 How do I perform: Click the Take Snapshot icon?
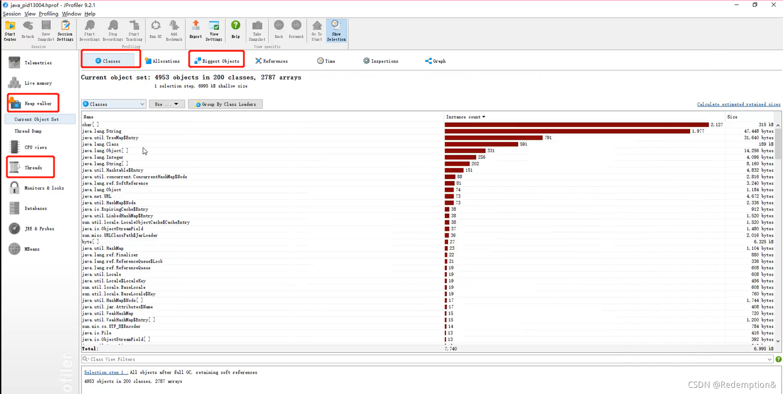[257, 31]
